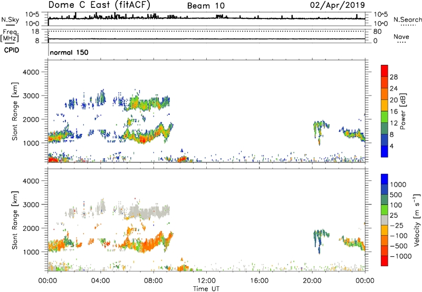This screenshot has width=422, height=292.
Task: Click "2000" tick on the power panel axis
Action: (x=31, y=119)
